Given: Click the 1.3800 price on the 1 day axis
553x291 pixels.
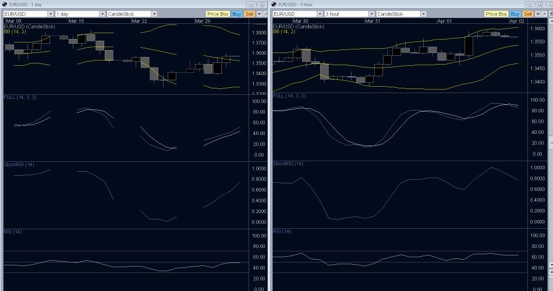Looking at the screenshot, I should 259,33.
